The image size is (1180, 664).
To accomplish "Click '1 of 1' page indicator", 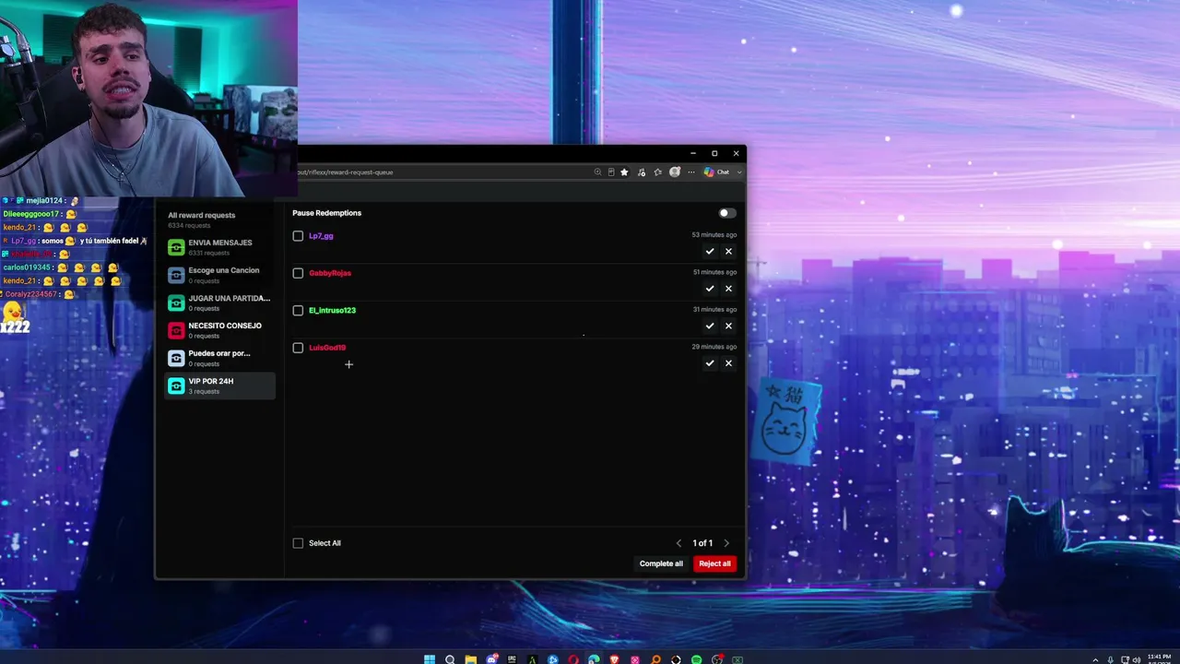I will [702, 543].
